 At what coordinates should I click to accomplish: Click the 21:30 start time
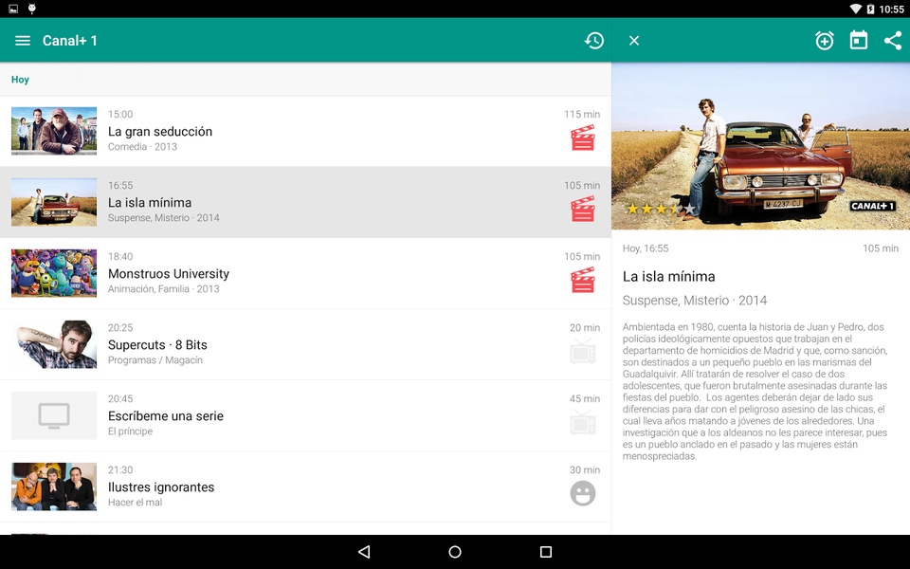[x=120, y=470]
